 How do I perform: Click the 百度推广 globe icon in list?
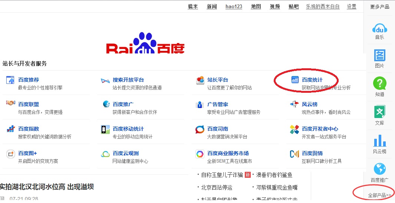106,104
